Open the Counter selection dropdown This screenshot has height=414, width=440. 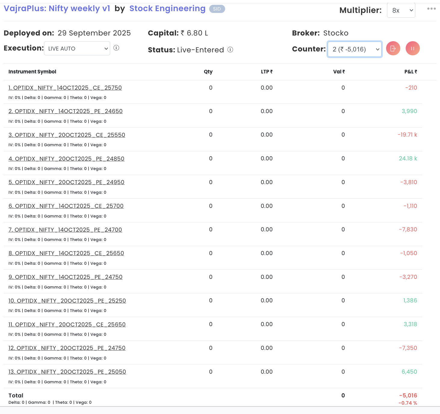[x=355, y=49]
